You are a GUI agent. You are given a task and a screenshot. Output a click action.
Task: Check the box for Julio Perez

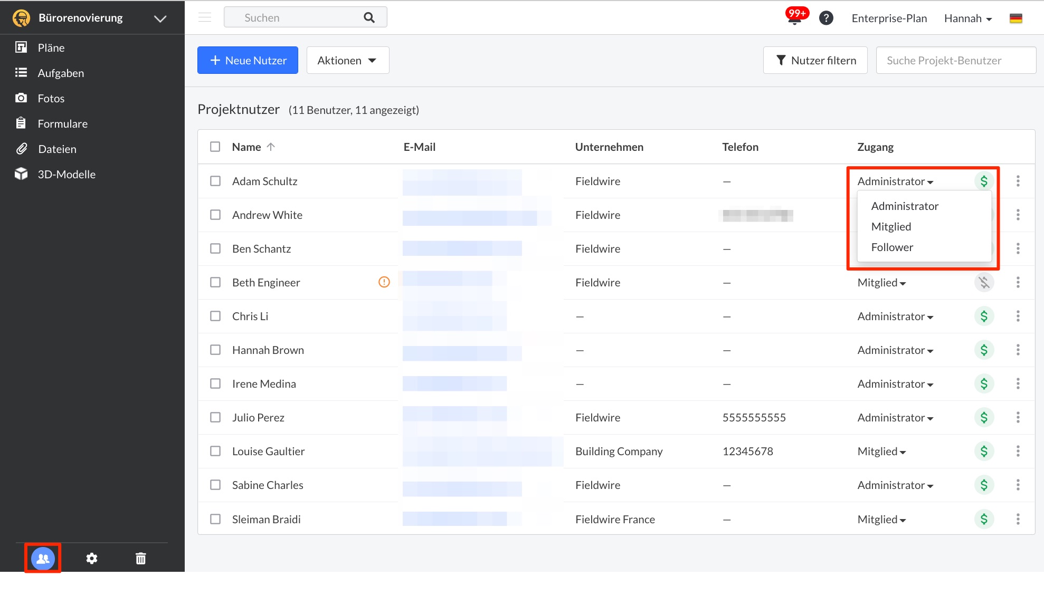(215, 417)
